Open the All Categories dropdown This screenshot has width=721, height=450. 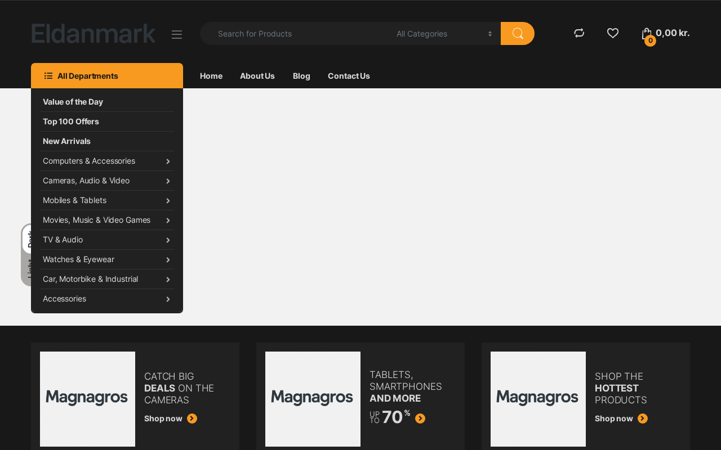click(443, 34)
